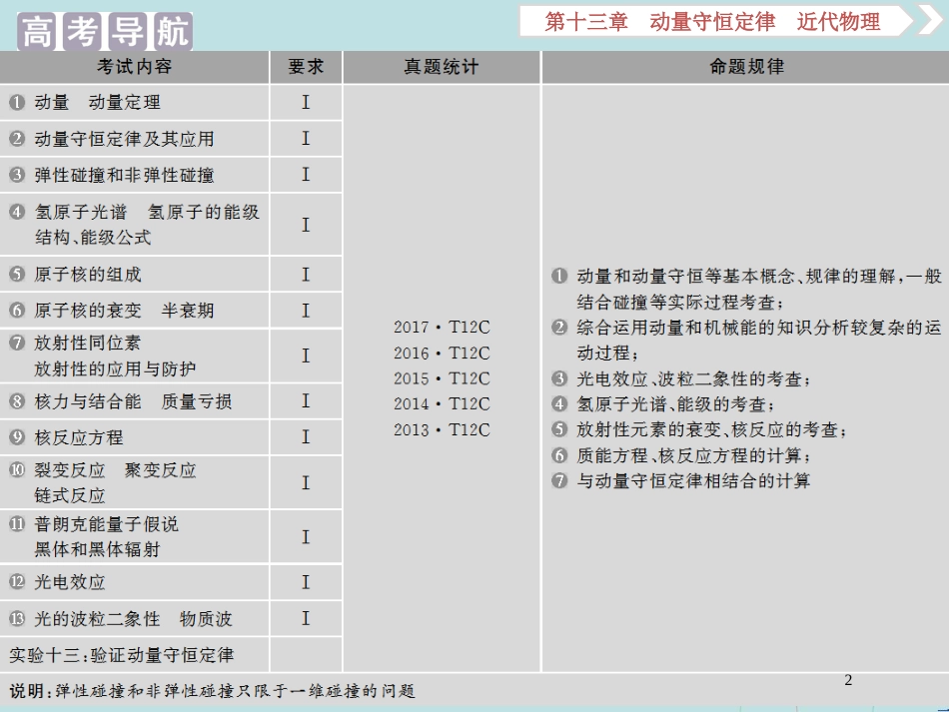949x712 pixels.
Task: Click the entry '2014 · T12C'
Action: coord(442,404)
